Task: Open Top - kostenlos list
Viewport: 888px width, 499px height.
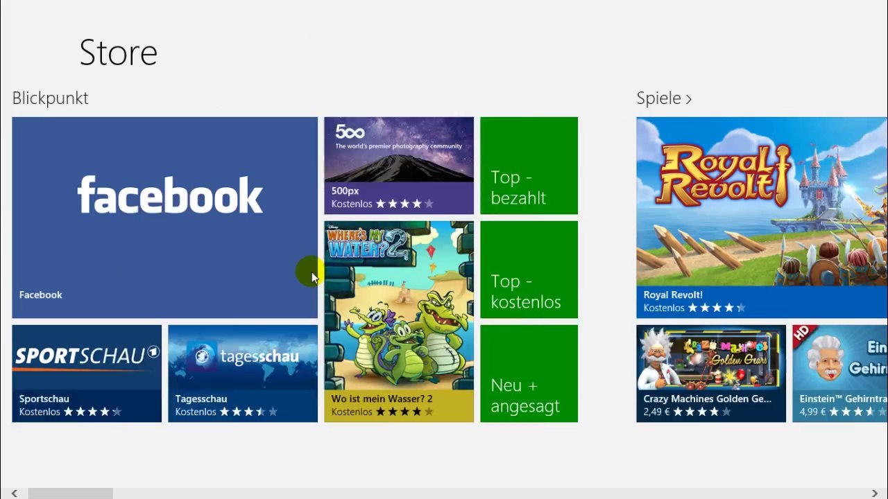Action: (529, 270)
